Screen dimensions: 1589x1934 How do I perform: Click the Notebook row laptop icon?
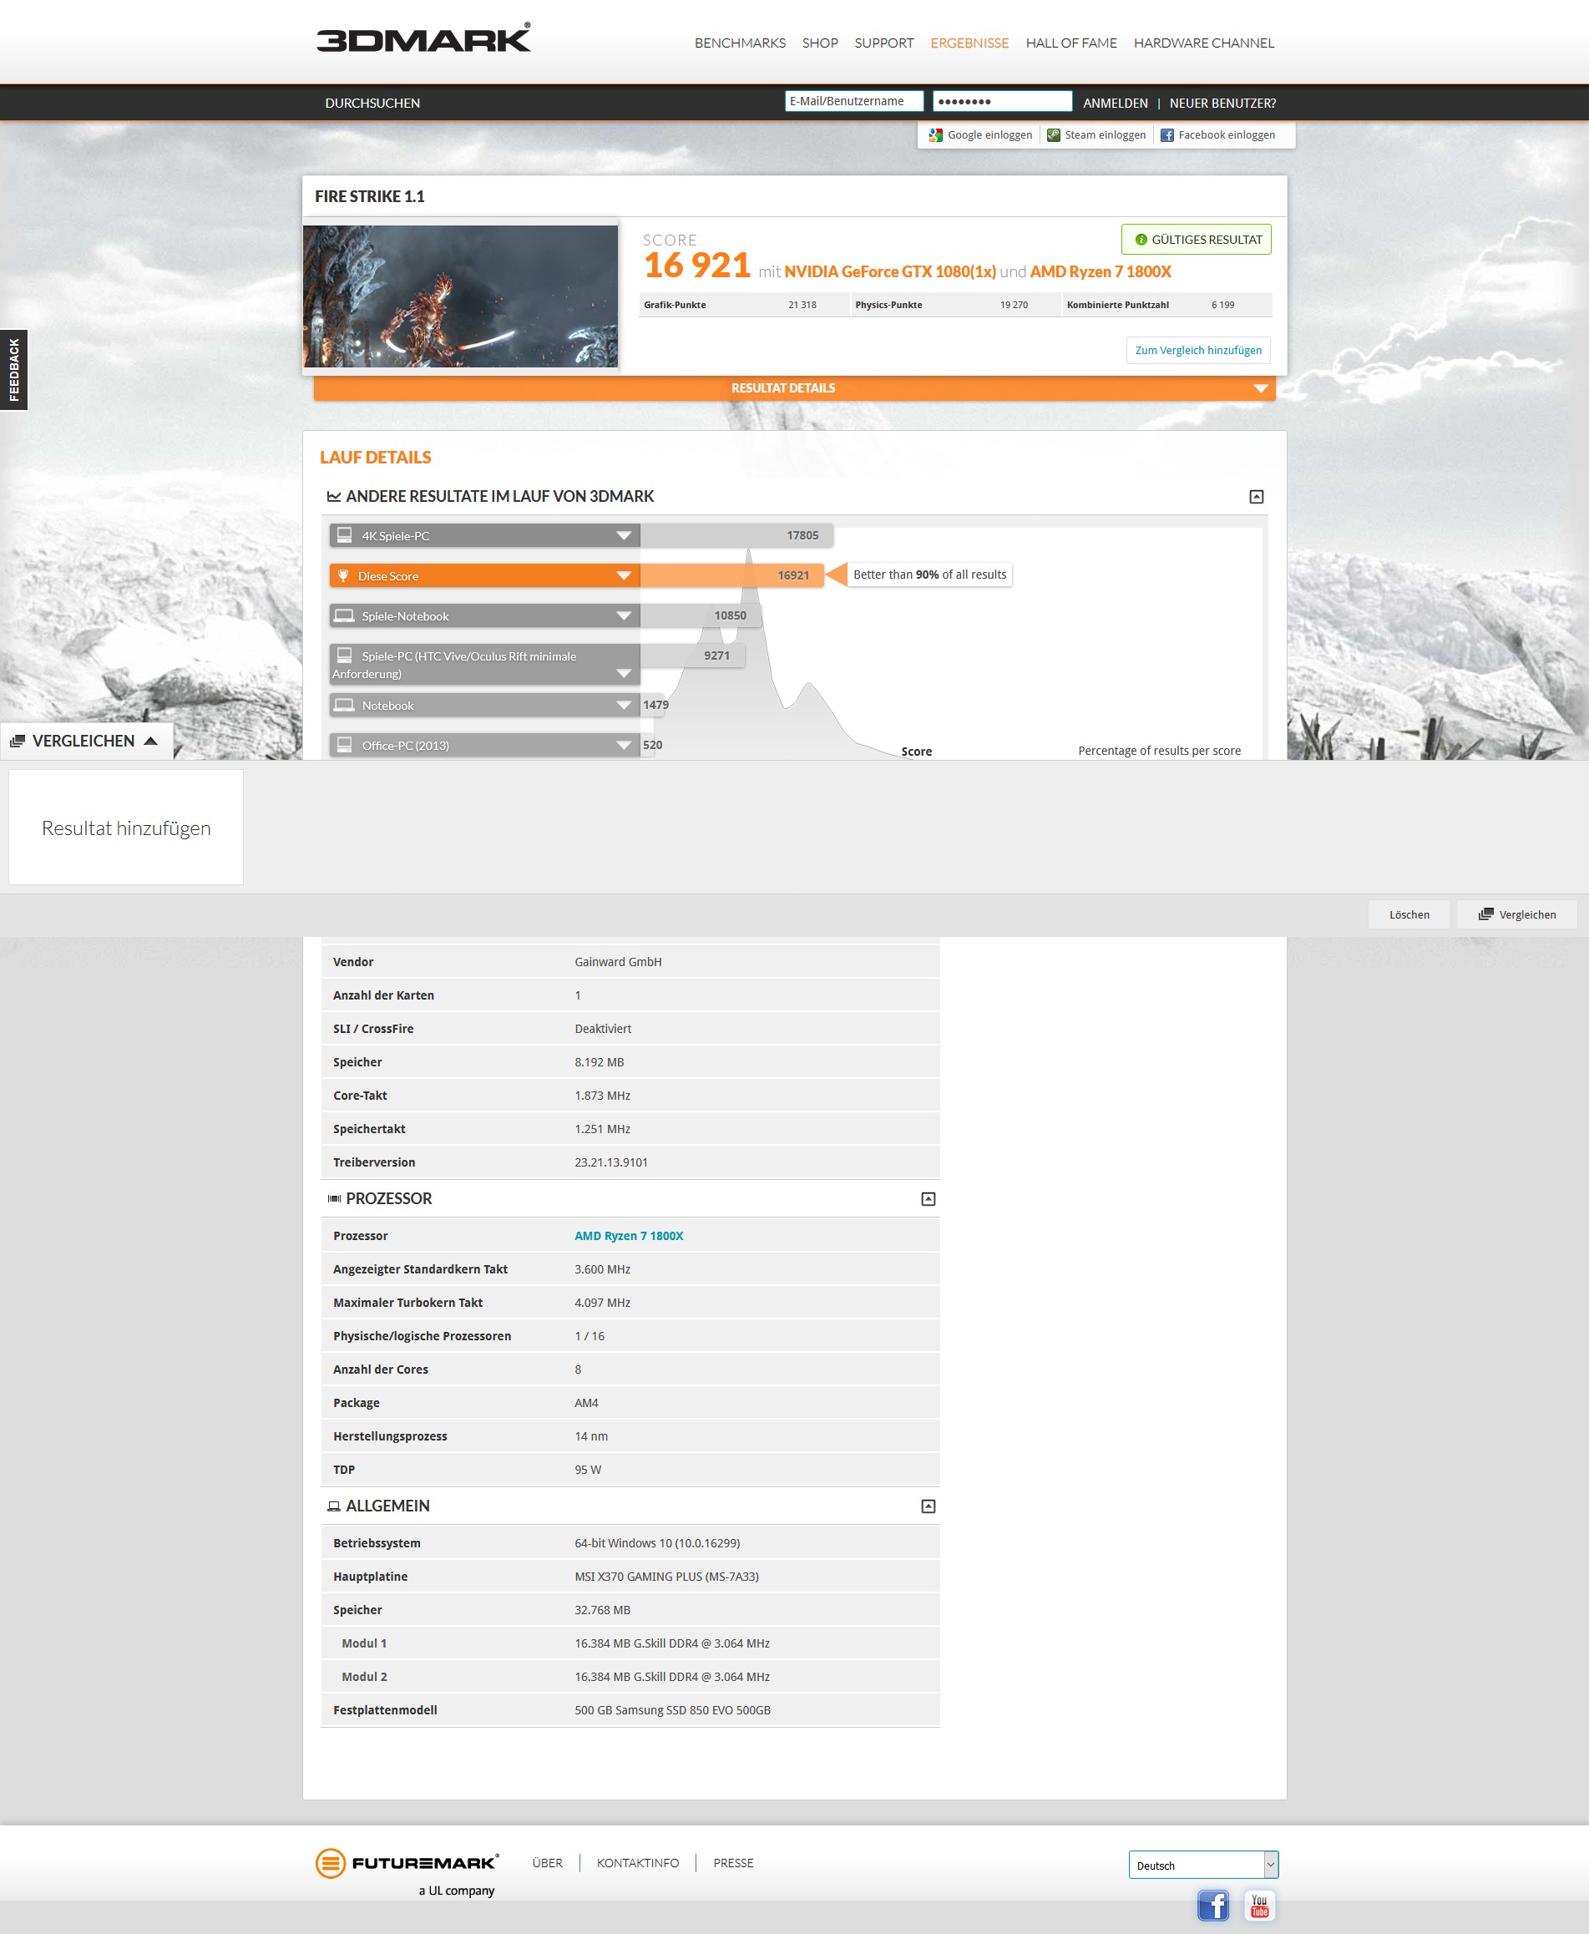click(x=344, y=705)
